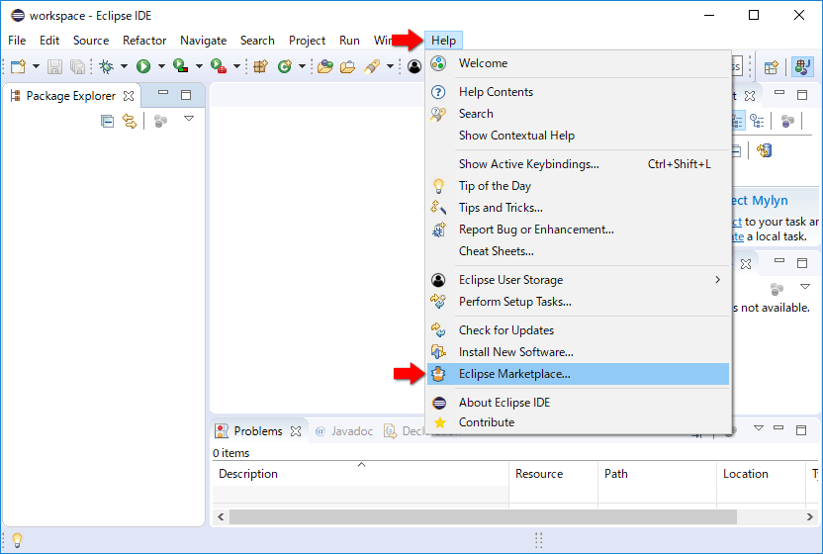Open Package Explorer View Menu triangle

(189, 119)
